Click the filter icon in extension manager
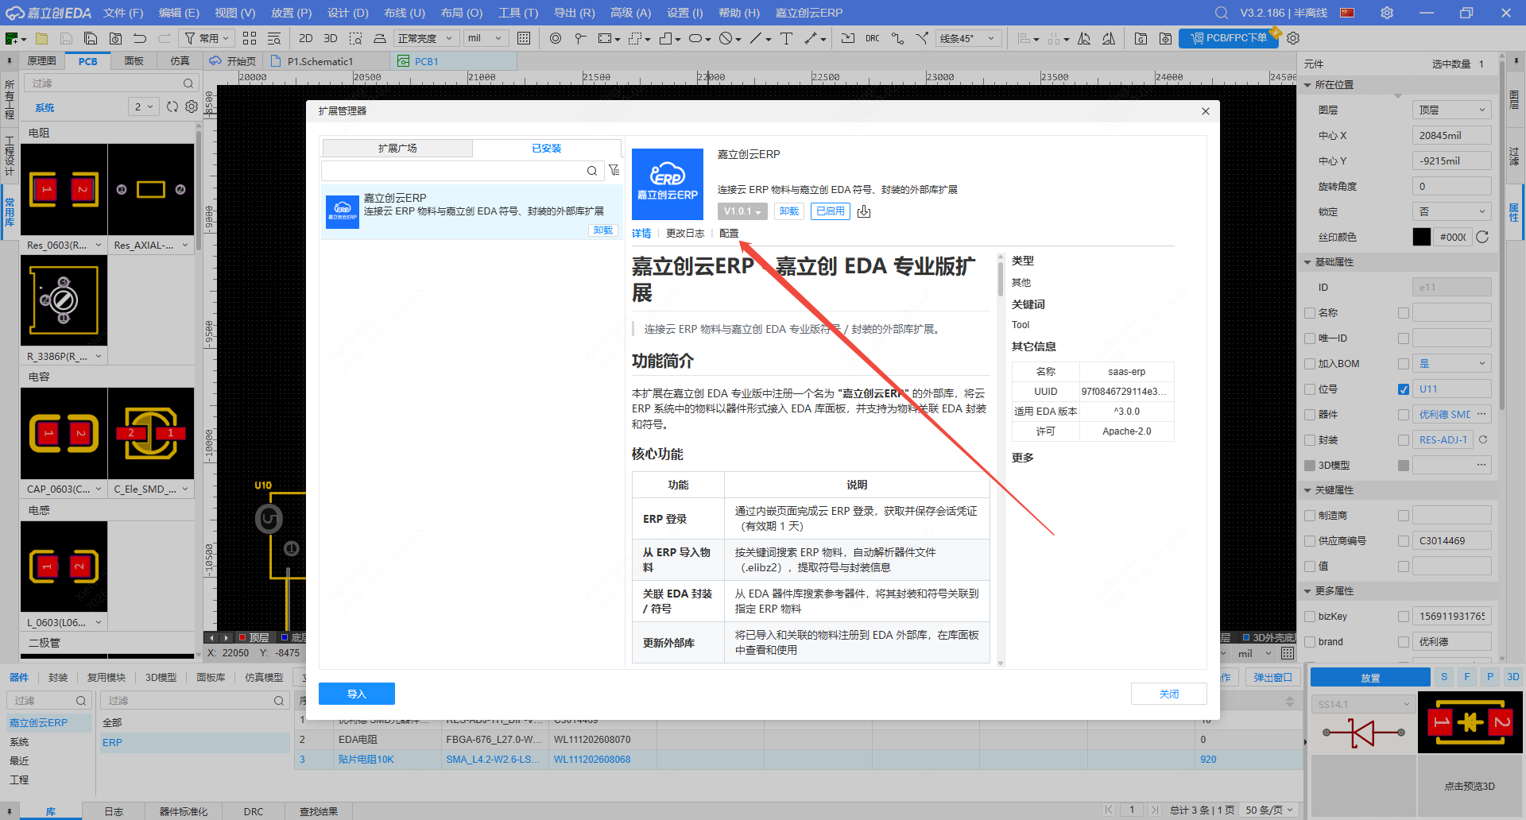 [x=614, y=170]
